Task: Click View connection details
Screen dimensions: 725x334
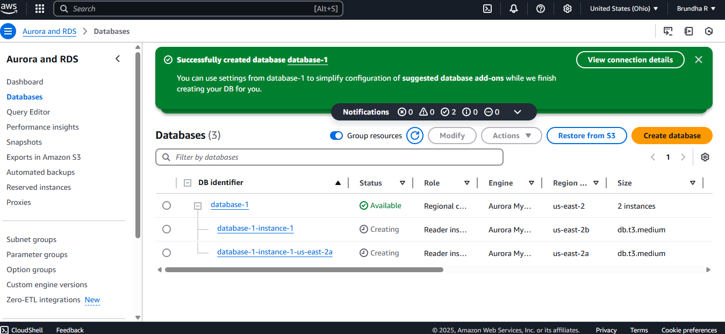Action: (630, 60)
